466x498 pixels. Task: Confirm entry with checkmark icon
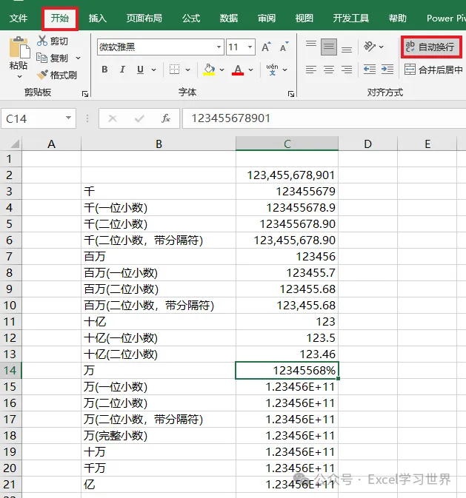139,118
